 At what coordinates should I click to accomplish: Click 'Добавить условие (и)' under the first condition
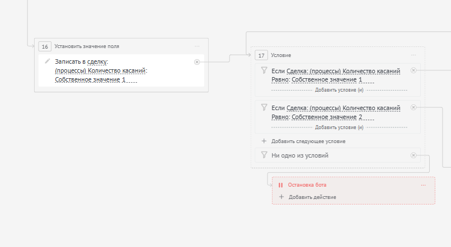(339, 89)
